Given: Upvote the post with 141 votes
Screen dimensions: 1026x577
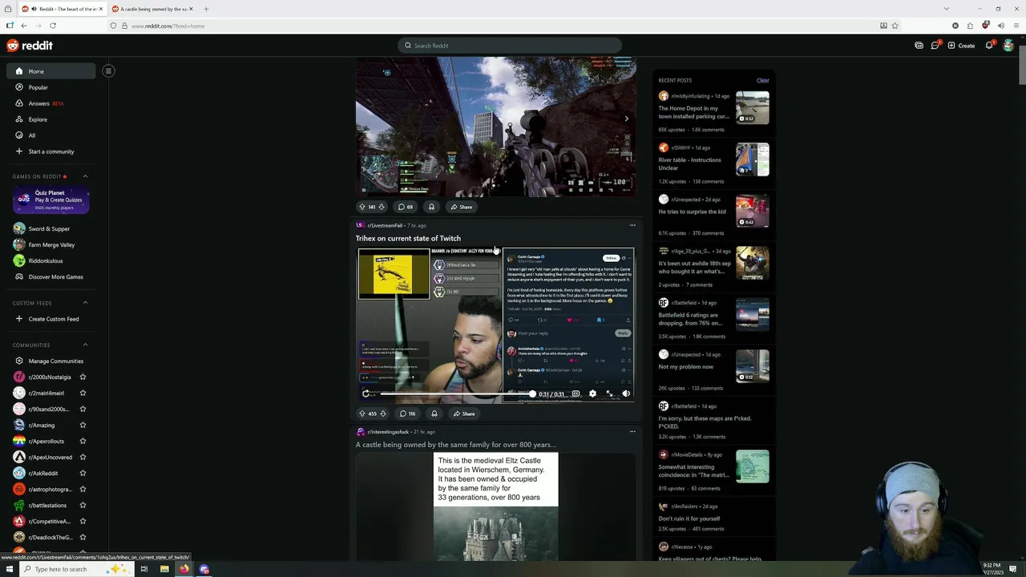Looking at the screenshot, I should [362, 207].
